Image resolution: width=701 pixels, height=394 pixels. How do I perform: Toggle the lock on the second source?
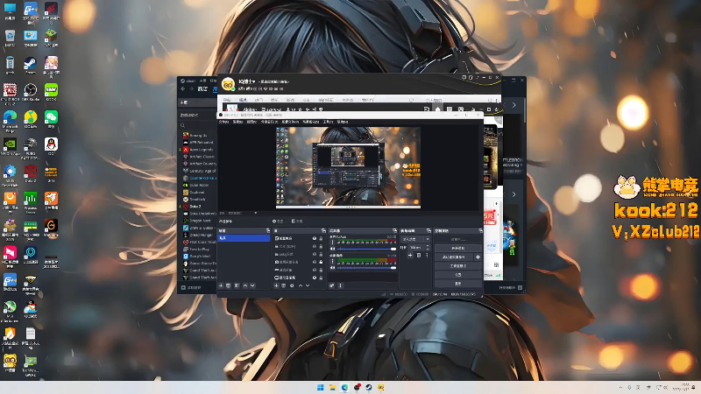click(x=321, y=246)
